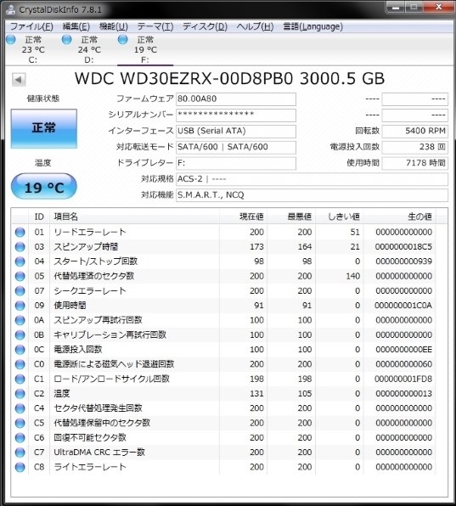
Task: Click the power-on count 238 回 field
Action: [x=415, y=147]
